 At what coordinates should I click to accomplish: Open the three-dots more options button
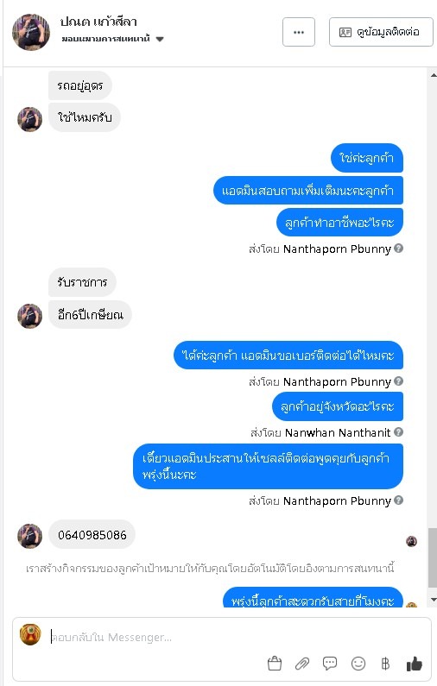coord(299,32)
